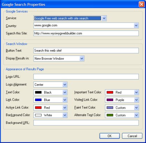This screenshot has width=146, height=143.
Task: Click the Background URL input field
Action: pos(86,123)
